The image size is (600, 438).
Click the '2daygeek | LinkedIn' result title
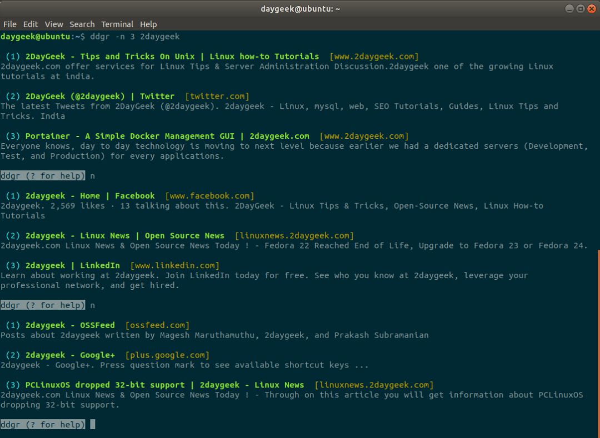click(73, 265)
